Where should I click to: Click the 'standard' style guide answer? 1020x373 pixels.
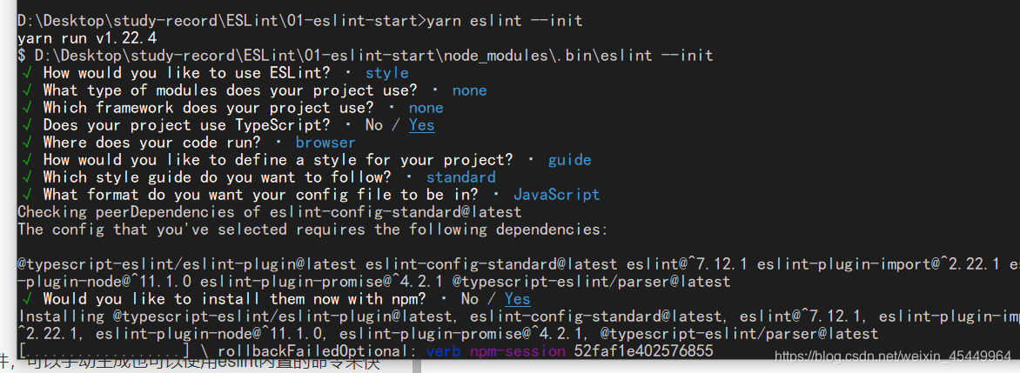460,177
